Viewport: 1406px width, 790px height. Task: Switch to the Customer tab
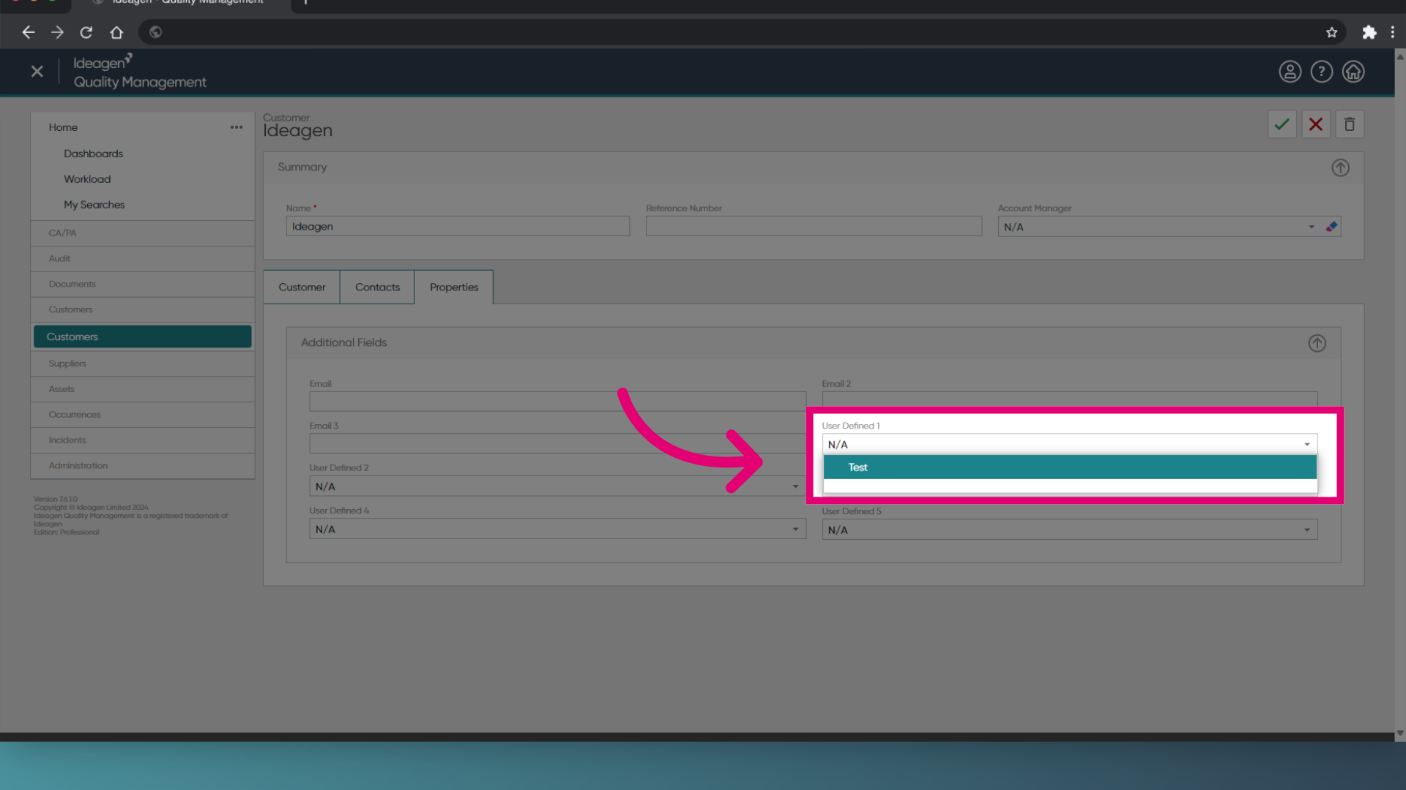[x=302, y=287]
